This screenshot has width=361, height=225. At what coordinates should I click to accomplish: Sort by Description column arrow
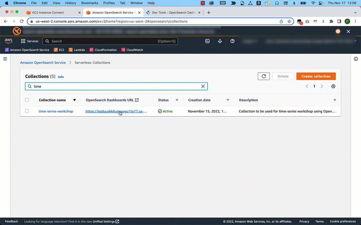point(335,100)
